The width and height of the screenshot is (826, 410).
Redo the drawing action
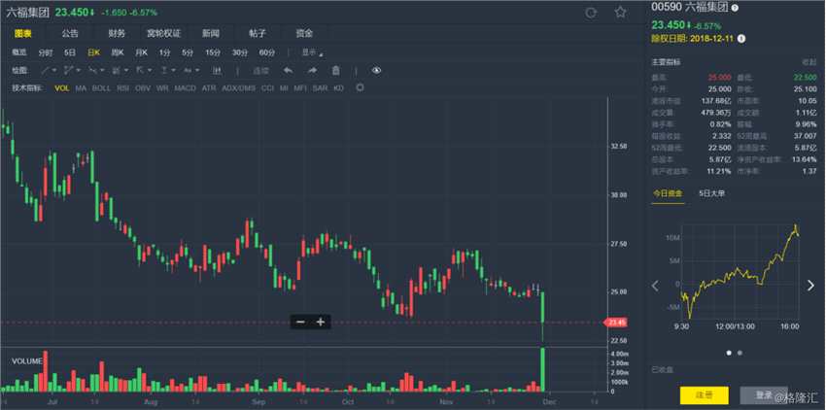[x=312, y=70]
